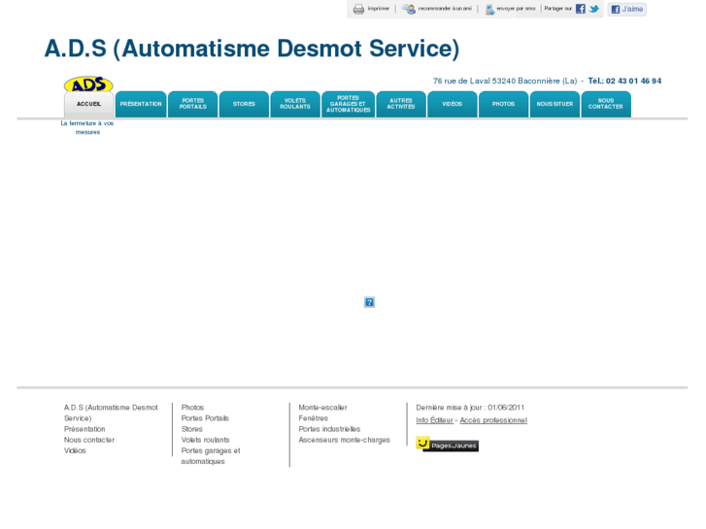706x529 pixels.
Task: Open the Monte-escalier footer link
Action: [322, 408]
